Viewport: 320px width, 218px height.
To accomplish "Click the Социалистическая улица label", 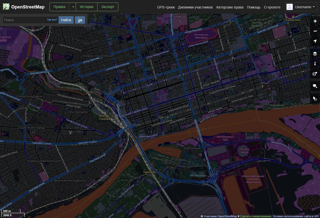I will click(222, 90).
